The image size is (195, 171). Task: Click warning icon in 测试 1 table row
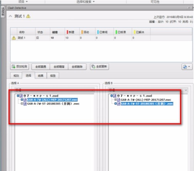pos(14,38)
